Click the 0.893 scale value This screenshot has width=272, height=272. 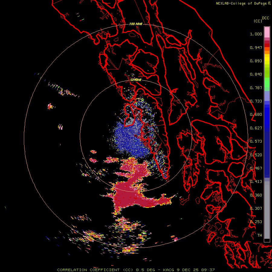tap(256, 61)
